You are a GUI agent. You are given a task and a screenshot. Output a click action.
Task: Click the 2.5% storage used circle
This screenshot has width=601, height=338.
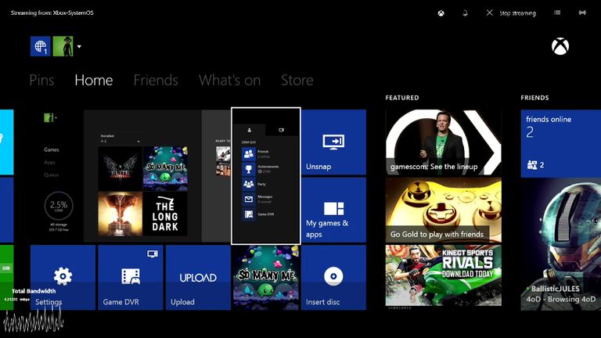click(x=59, y=206)
